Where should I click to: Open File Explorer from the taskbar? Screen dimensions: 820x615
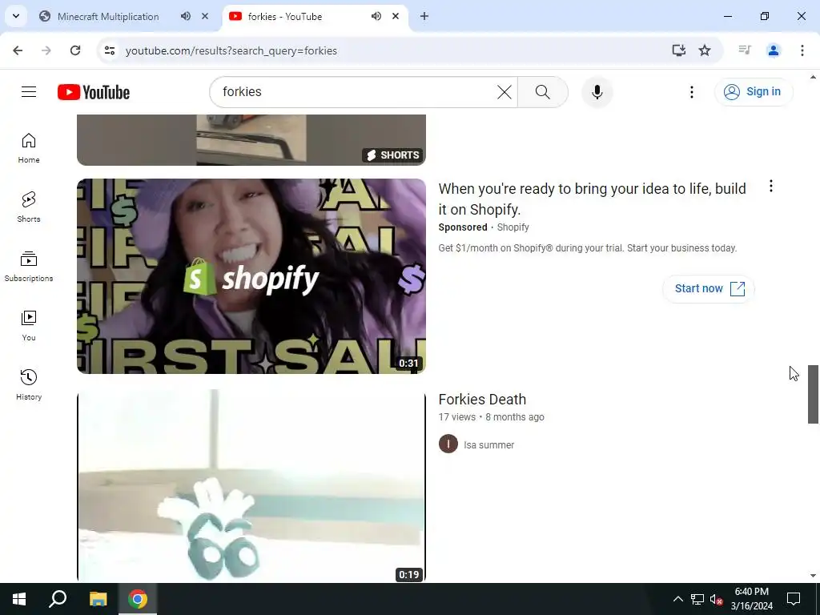[98, 599]
